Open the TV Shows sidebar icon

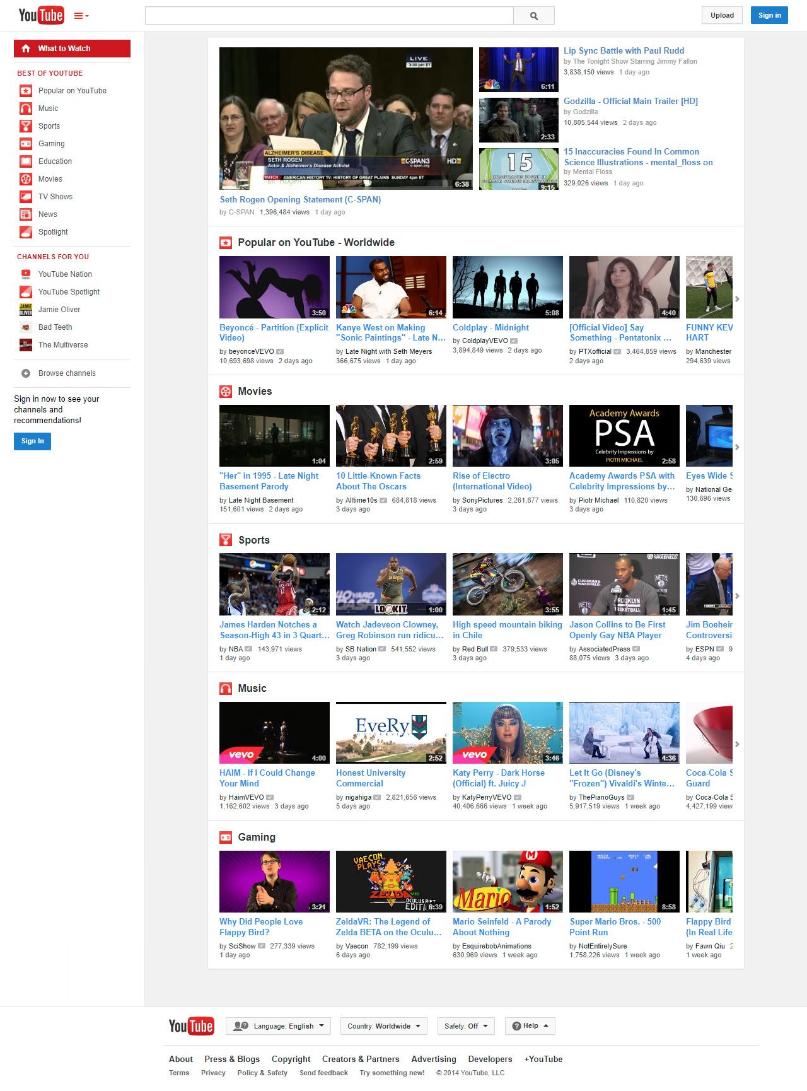(x=26, y=197)
